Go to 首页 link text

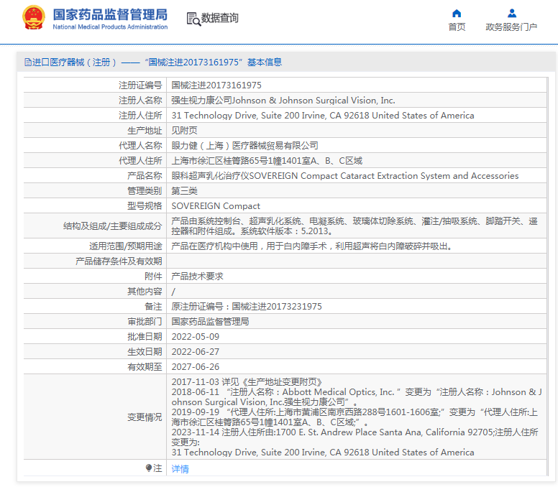(x=457, y=27)
